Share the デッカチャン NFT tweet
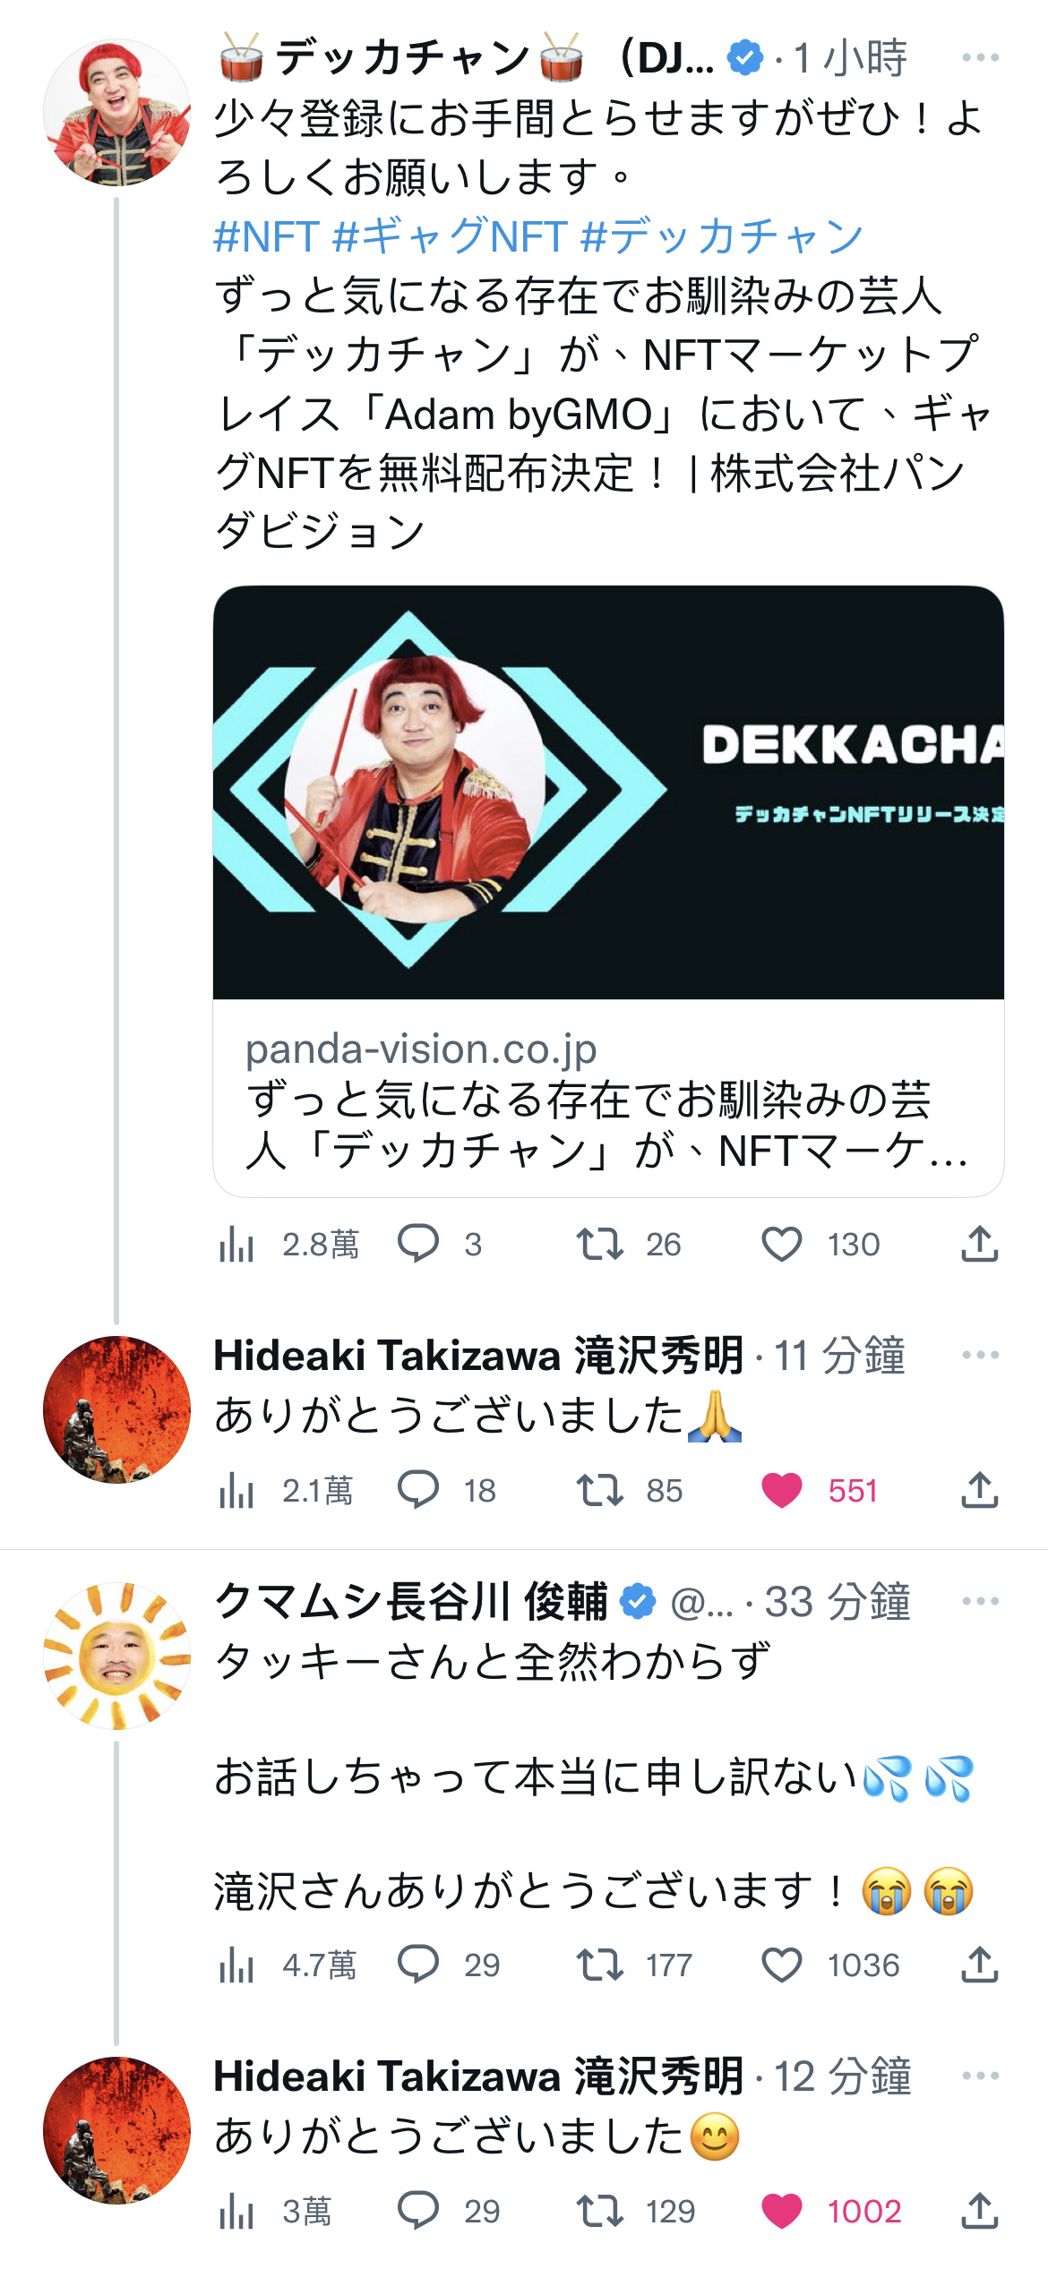This screenshot has width=1048, height=2269. (x=980, y=1244)
